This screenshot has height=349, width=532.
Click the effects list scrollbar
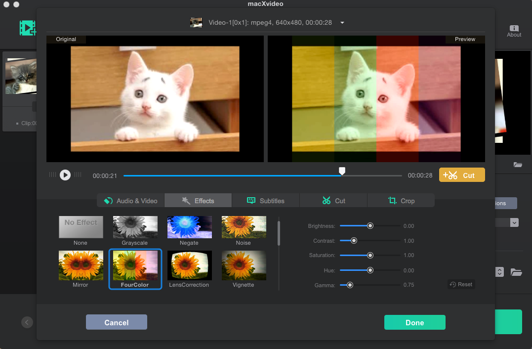[x=279, y=233]
